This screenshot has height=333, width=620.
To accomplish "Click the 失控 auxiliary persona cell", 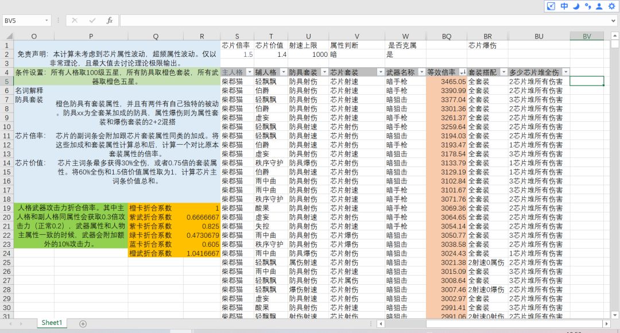I will pos(271,226).
